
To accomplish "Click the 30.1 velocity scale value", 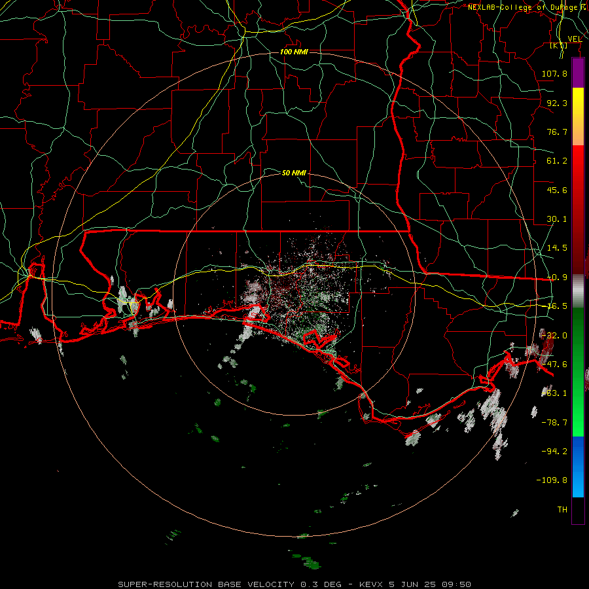I will pos(557,219).
